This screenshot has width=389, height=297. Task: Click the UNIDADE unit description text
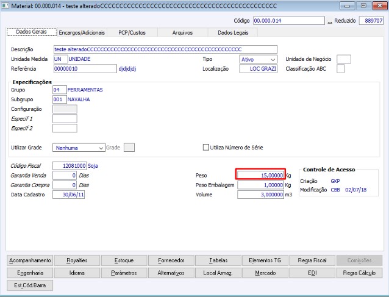(x=79, y=59)
